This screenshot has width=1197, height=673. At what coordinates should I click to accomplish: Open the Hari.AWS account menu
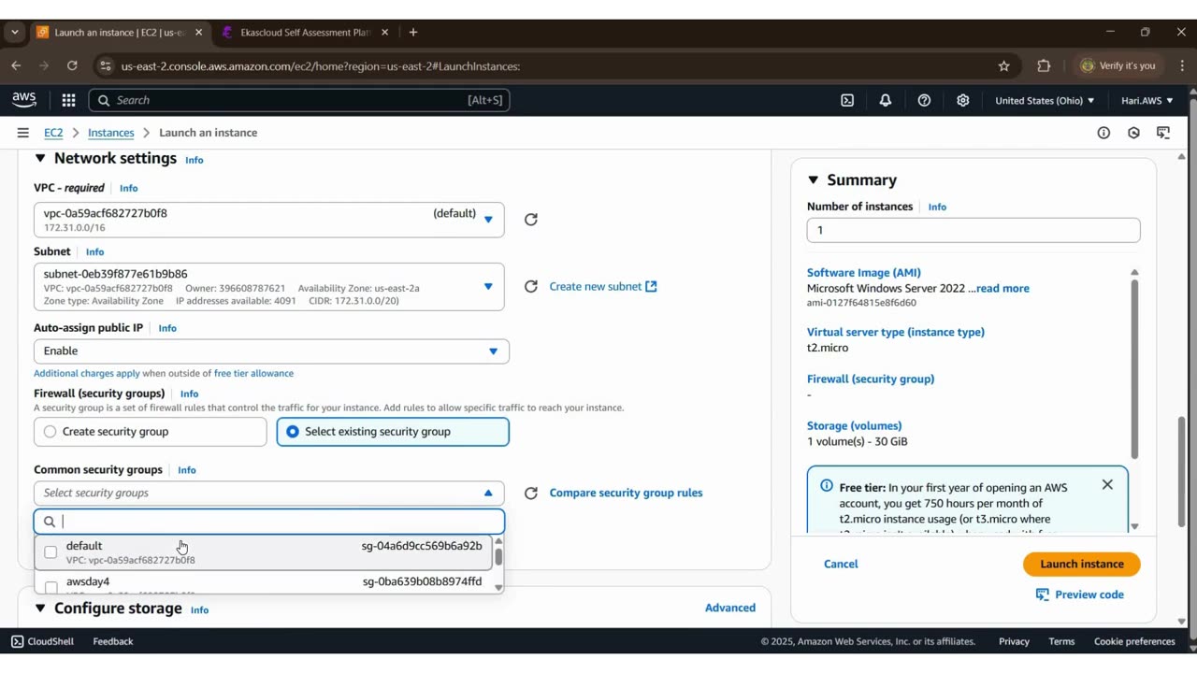coord(1147,100)
